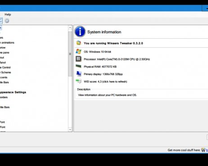Select the 'Flyout' tree item
The width and height of the screenshot is (208, 166).
pyautogui.click(x=3, y=63)
